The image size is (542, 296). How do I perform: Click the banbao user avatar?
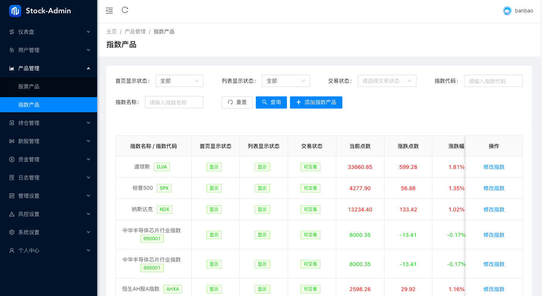click(x=507, y=11)
